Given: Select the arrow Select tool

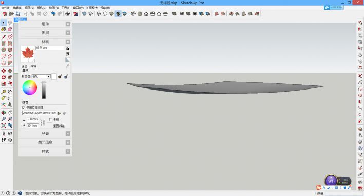Looking at the screenshot, I should [4, 23].
